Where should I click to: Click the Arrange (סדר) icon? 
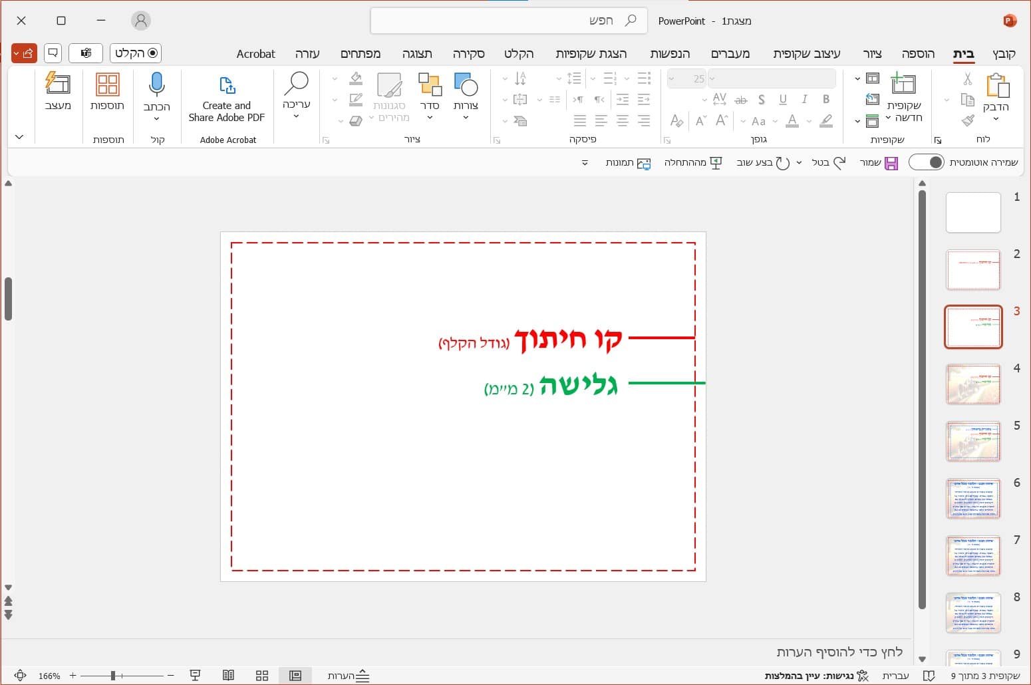pos(430,85)
